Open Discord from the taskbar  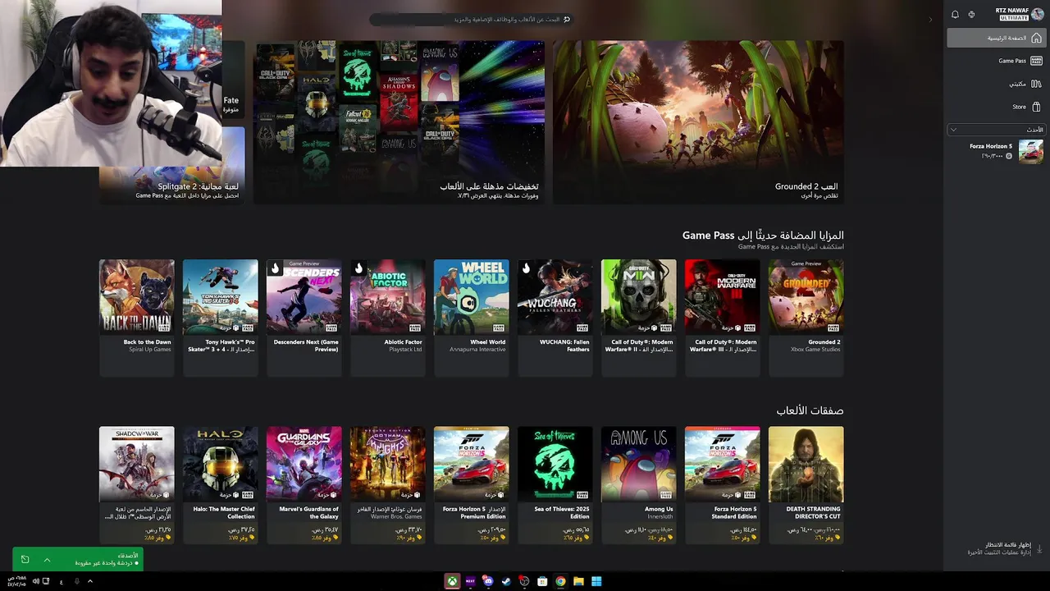click(488, 581)
